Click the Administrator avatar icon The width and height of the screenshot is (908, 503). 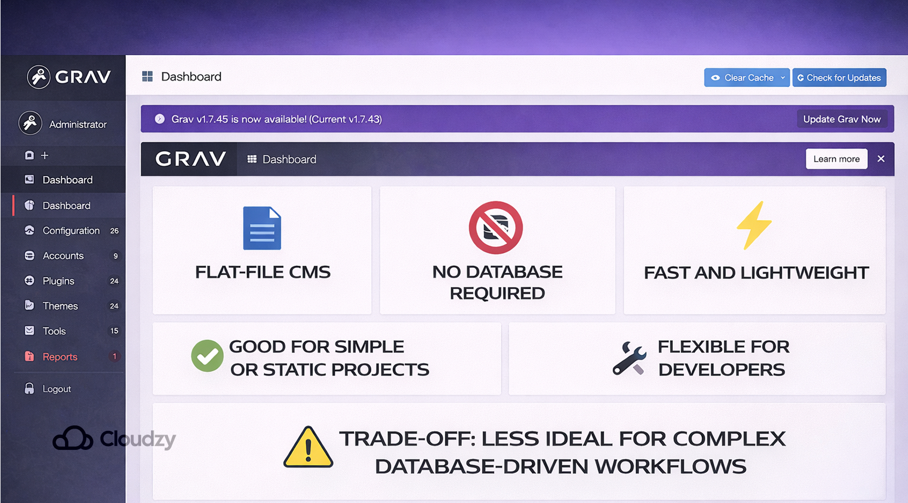(30, 123)
